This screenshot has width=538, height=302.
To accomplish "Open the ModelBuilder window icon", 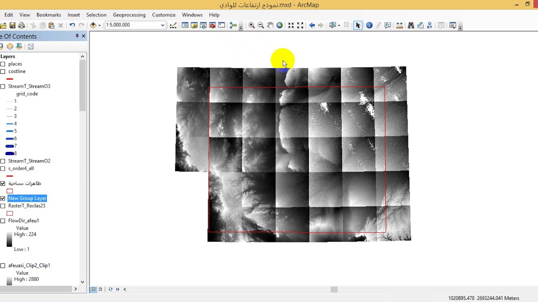I will (233, 25).
